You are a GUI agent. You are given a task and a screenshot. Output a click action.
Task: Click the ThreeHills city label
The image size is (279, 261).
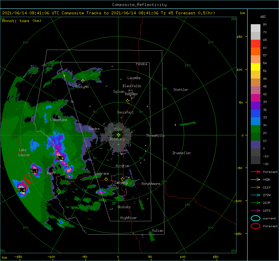(156, 136)
